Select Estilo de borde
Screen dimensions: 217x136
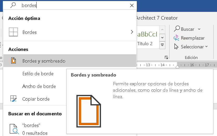pyautogui.click(x=38, y=74)
